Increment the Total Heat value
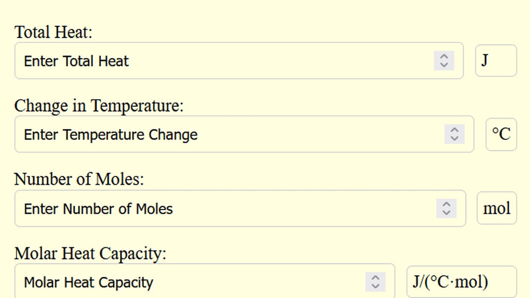Image resolution: width=530 pixels, height=298 pixels. 444,57
